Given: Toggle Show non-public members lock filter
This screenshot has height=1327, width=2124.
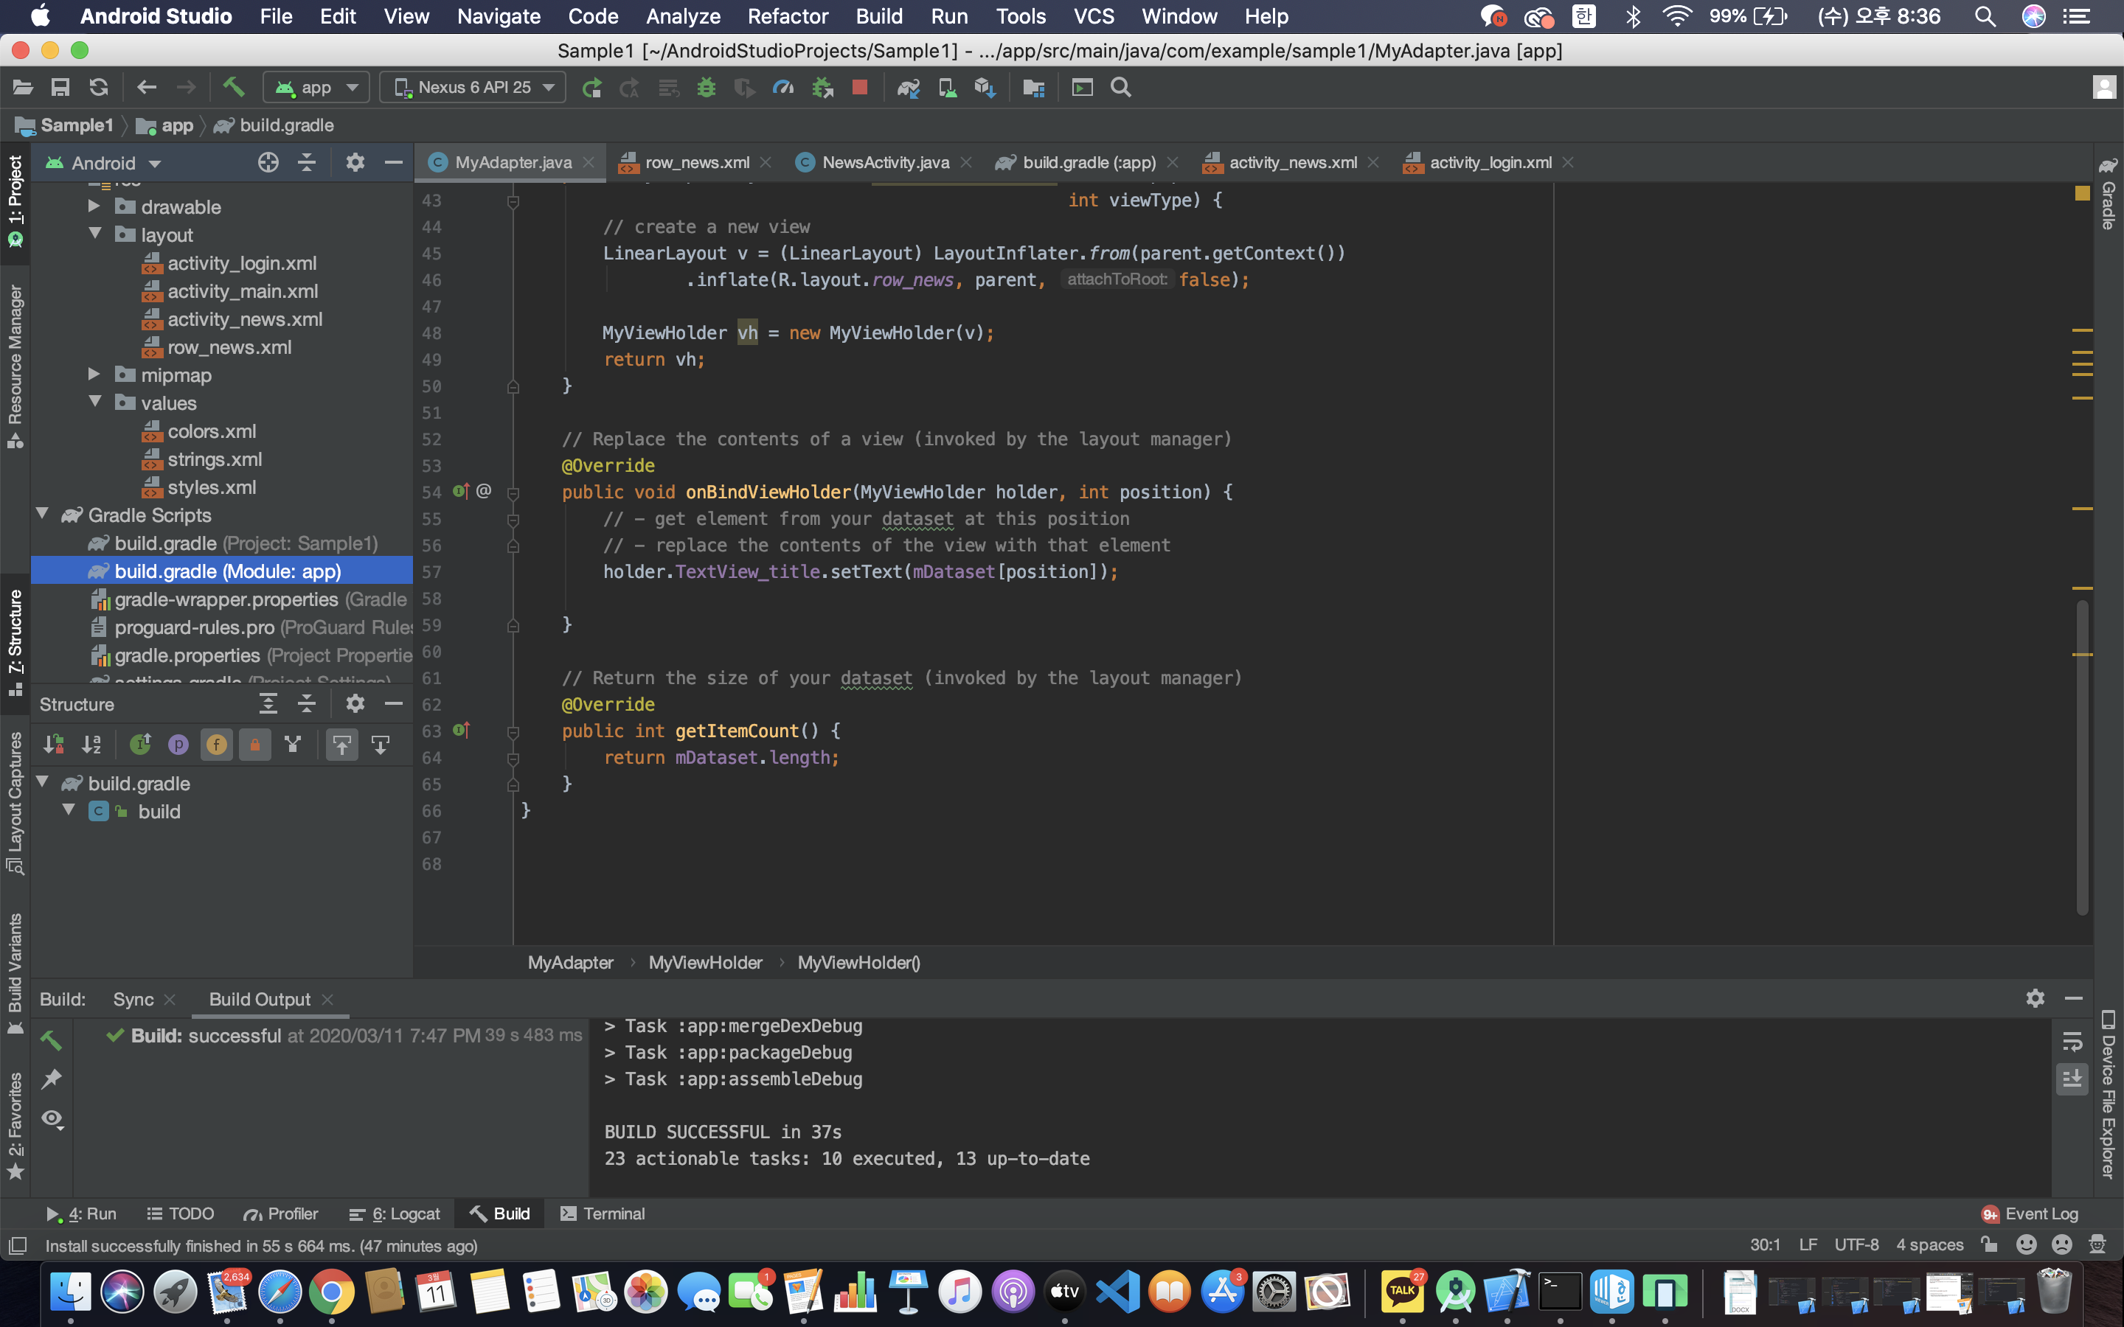Looking at the screenshot, I should pyautogui.click(x=254, y=745).
